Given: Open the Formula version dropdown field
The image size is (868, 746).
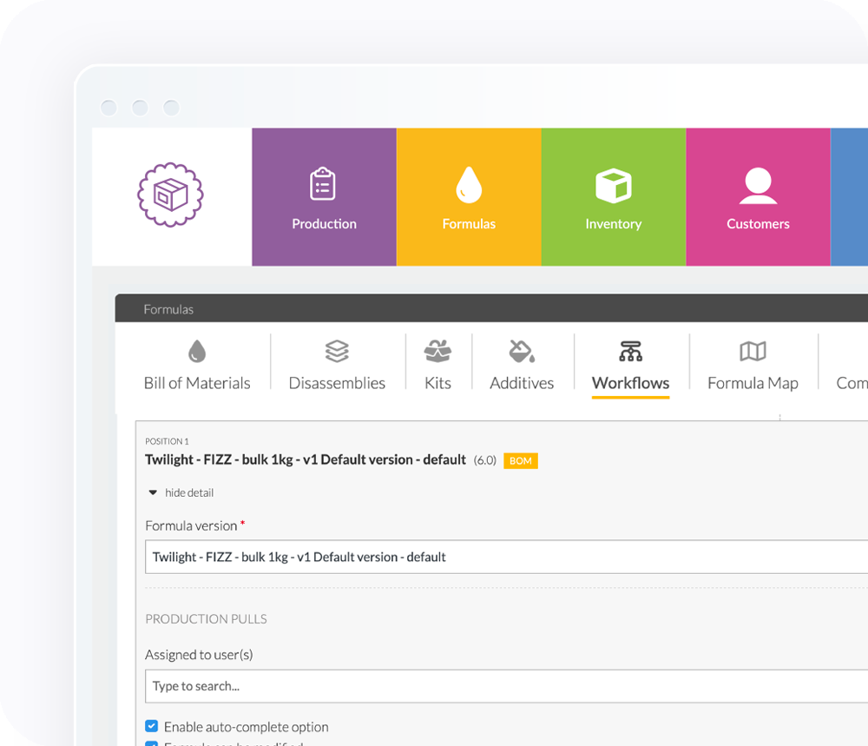Looking at the screenshot, I should click(x=507, y=557).
